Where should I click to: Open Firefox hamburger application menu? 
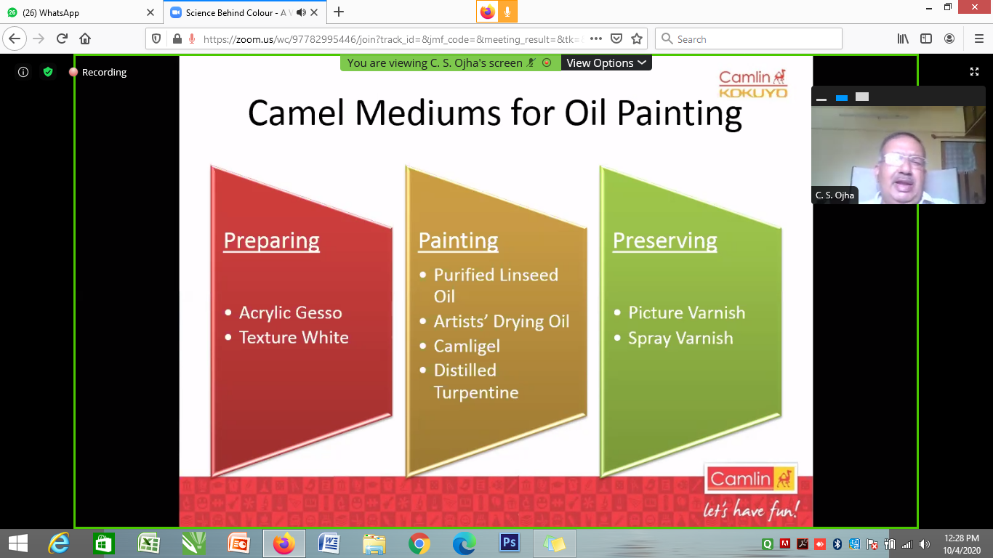tap(978, 39)
